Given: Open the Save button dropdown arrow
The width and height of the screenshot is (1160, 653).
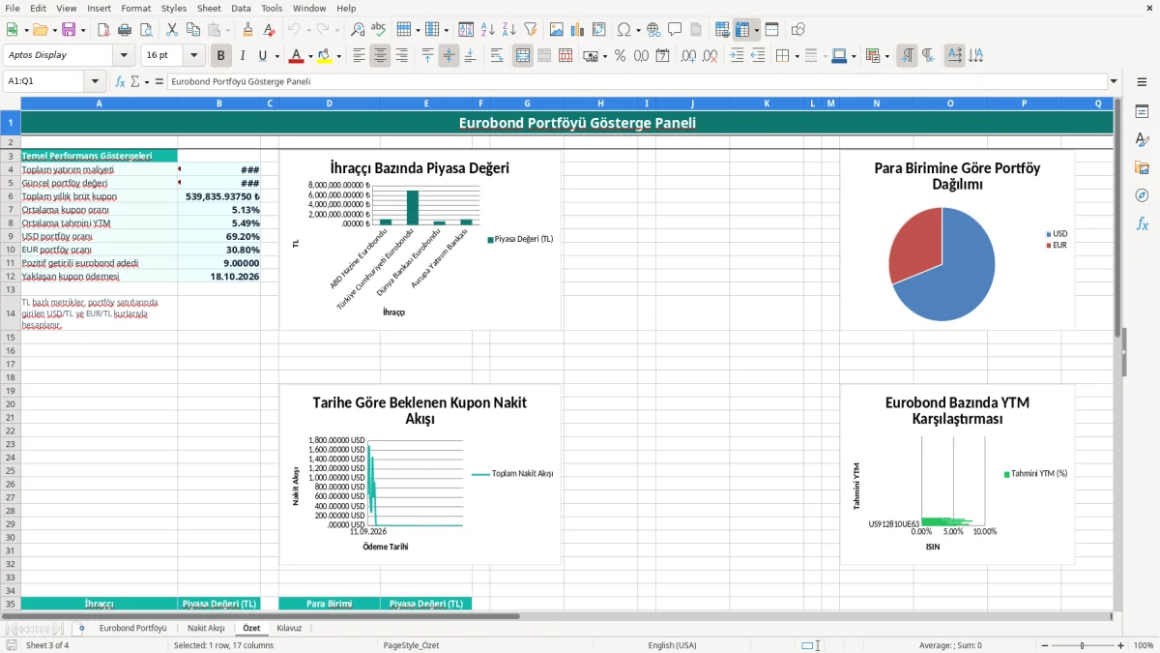Looking at the screenshot, I should (x=83, y=30).
